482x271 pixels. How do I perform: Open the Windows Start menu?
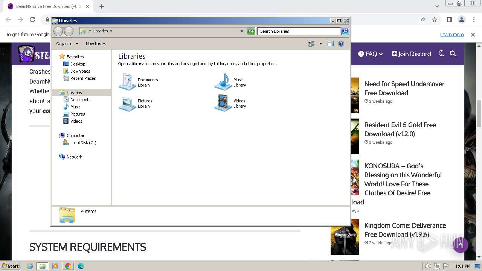tap(11, 266)
